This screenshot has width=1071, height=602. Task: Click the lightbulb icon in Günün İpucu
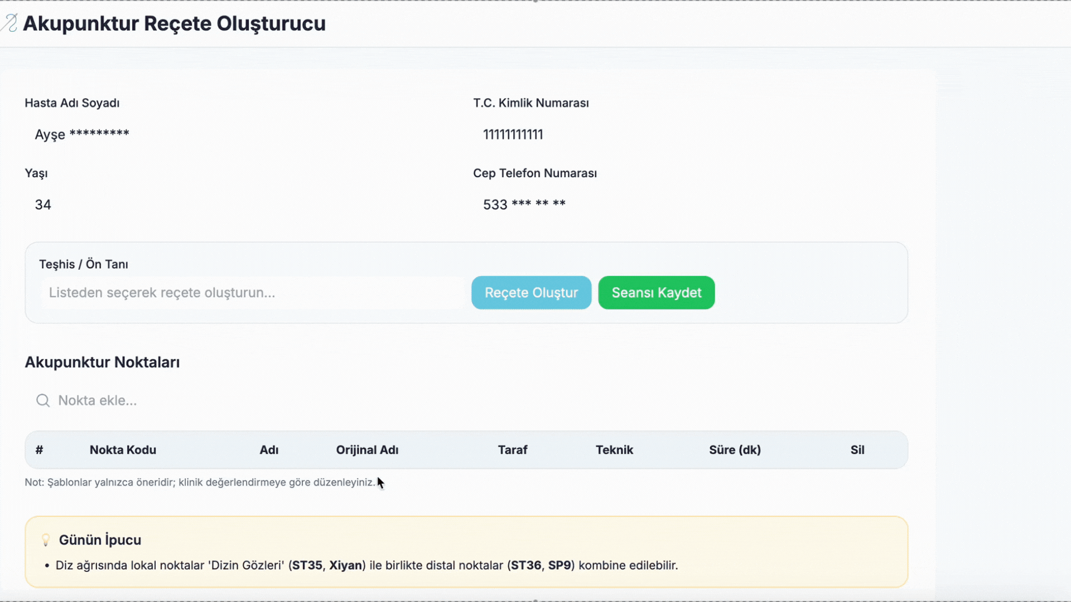pos(46,540)
